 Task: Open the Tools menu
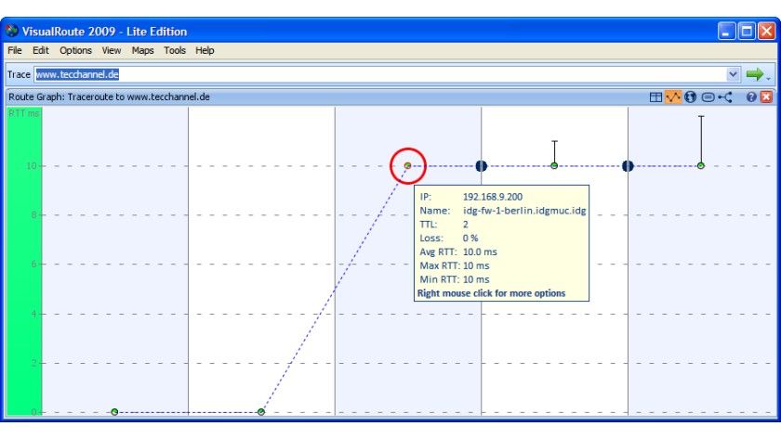tap(175, 51)
